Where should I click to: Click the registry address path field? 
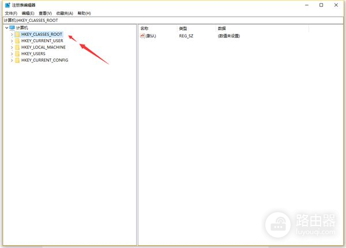point(173,20)
